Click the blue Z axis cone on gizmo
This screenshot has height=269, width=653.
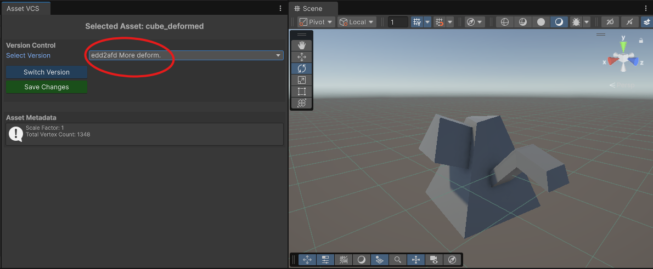[x=633, y=61]
